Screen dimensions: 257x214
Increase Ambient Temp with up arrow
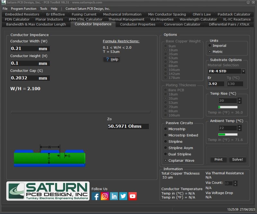pyautogui.click(x=240, y=126)
